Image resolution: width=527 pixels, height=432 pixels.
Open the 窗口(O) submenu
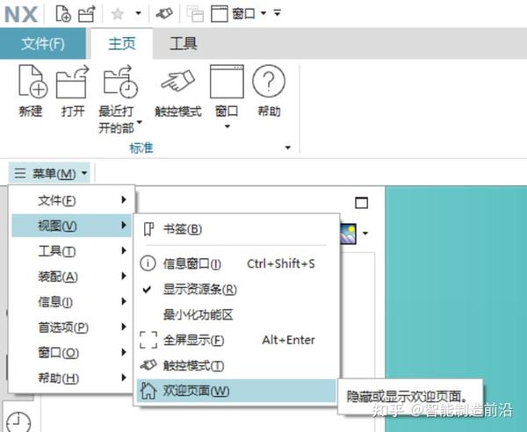71,353
